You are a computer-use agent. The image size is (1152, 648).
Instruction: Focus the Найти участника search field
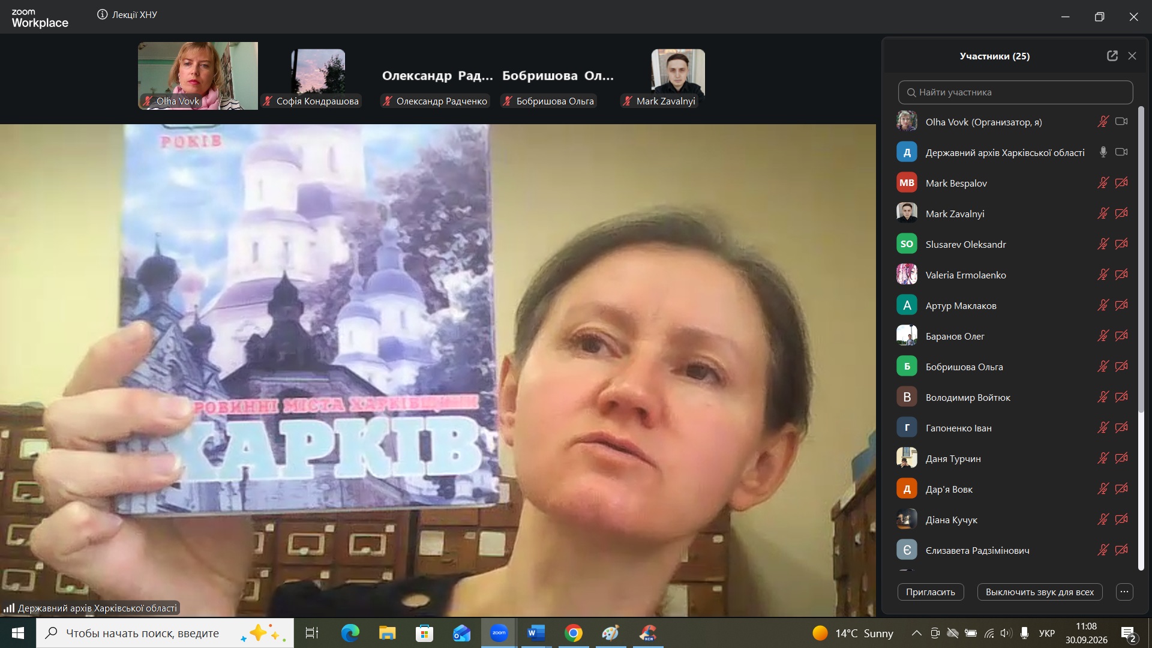point(1015,92)
